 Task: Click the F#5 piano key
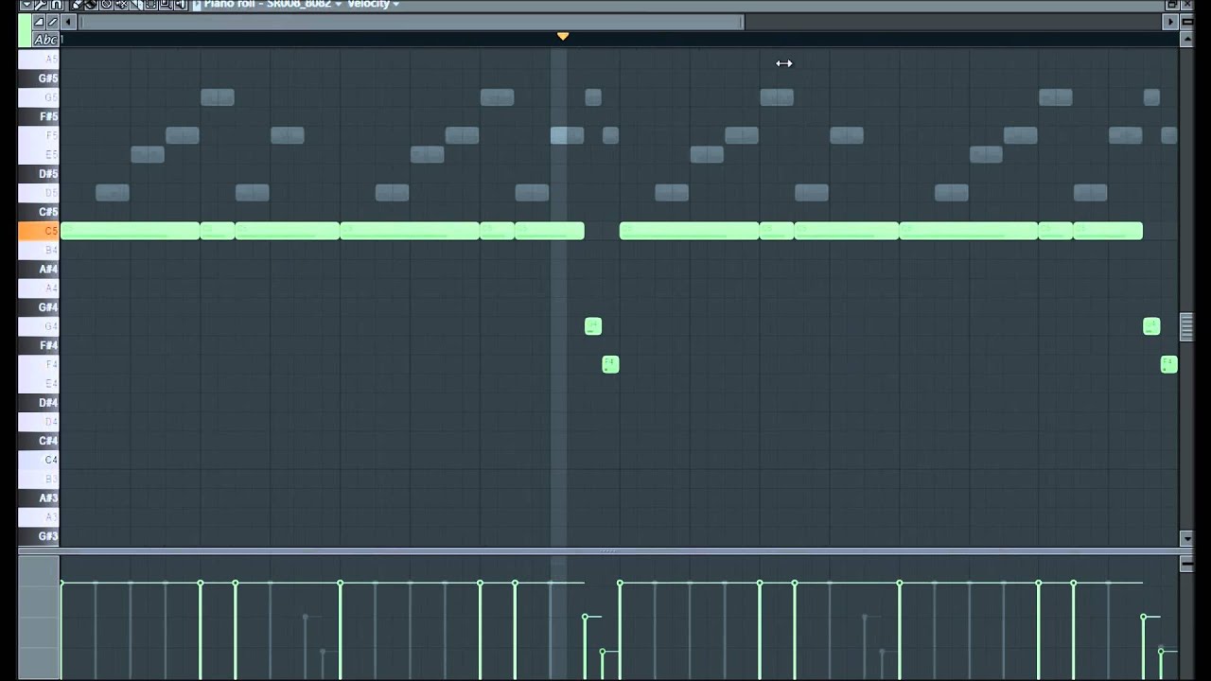coord(39,116)
